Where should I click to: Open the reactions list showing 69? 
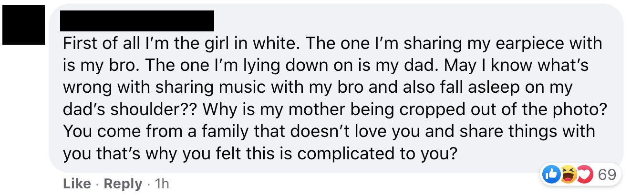pyautogui.click(x=607, y=175)
